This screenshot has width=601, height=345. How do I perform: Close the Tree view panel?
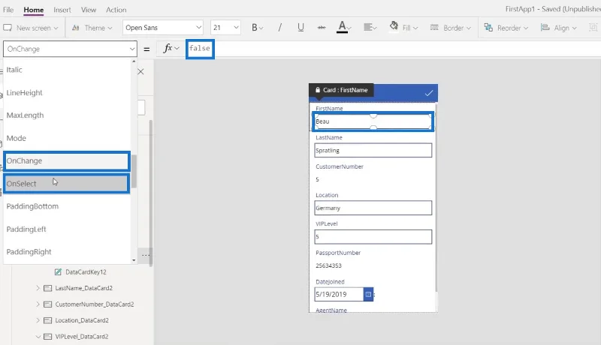[140, 71]
